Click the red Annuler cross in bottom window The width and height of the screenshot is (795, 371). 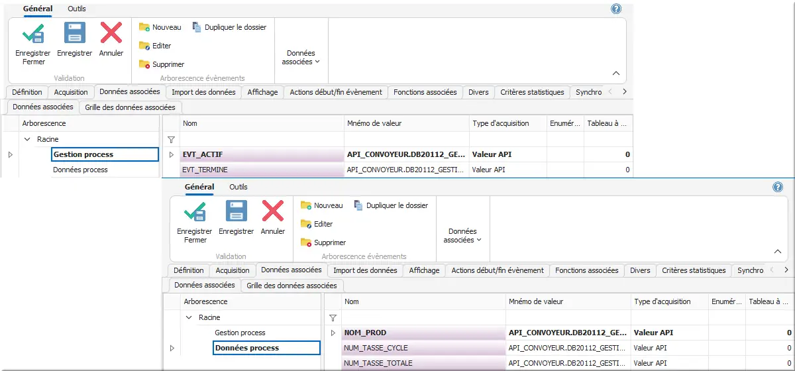tap(272, 211)
